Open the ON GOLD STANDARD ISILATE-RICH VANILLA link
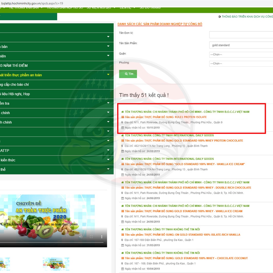Viewport: 273px width, 273px height. click(182, 235)
